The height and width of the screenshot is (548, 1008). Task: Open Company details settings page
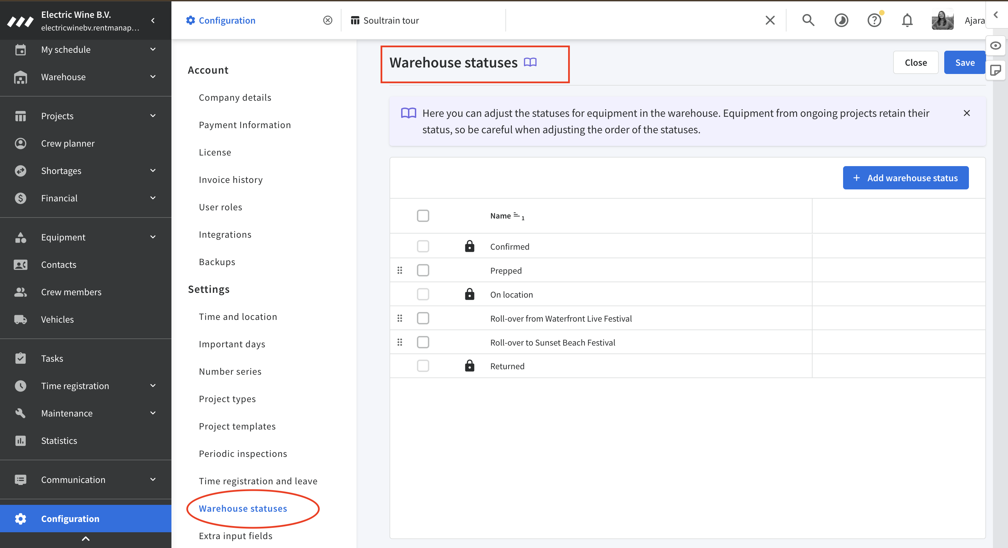(235, 97)
